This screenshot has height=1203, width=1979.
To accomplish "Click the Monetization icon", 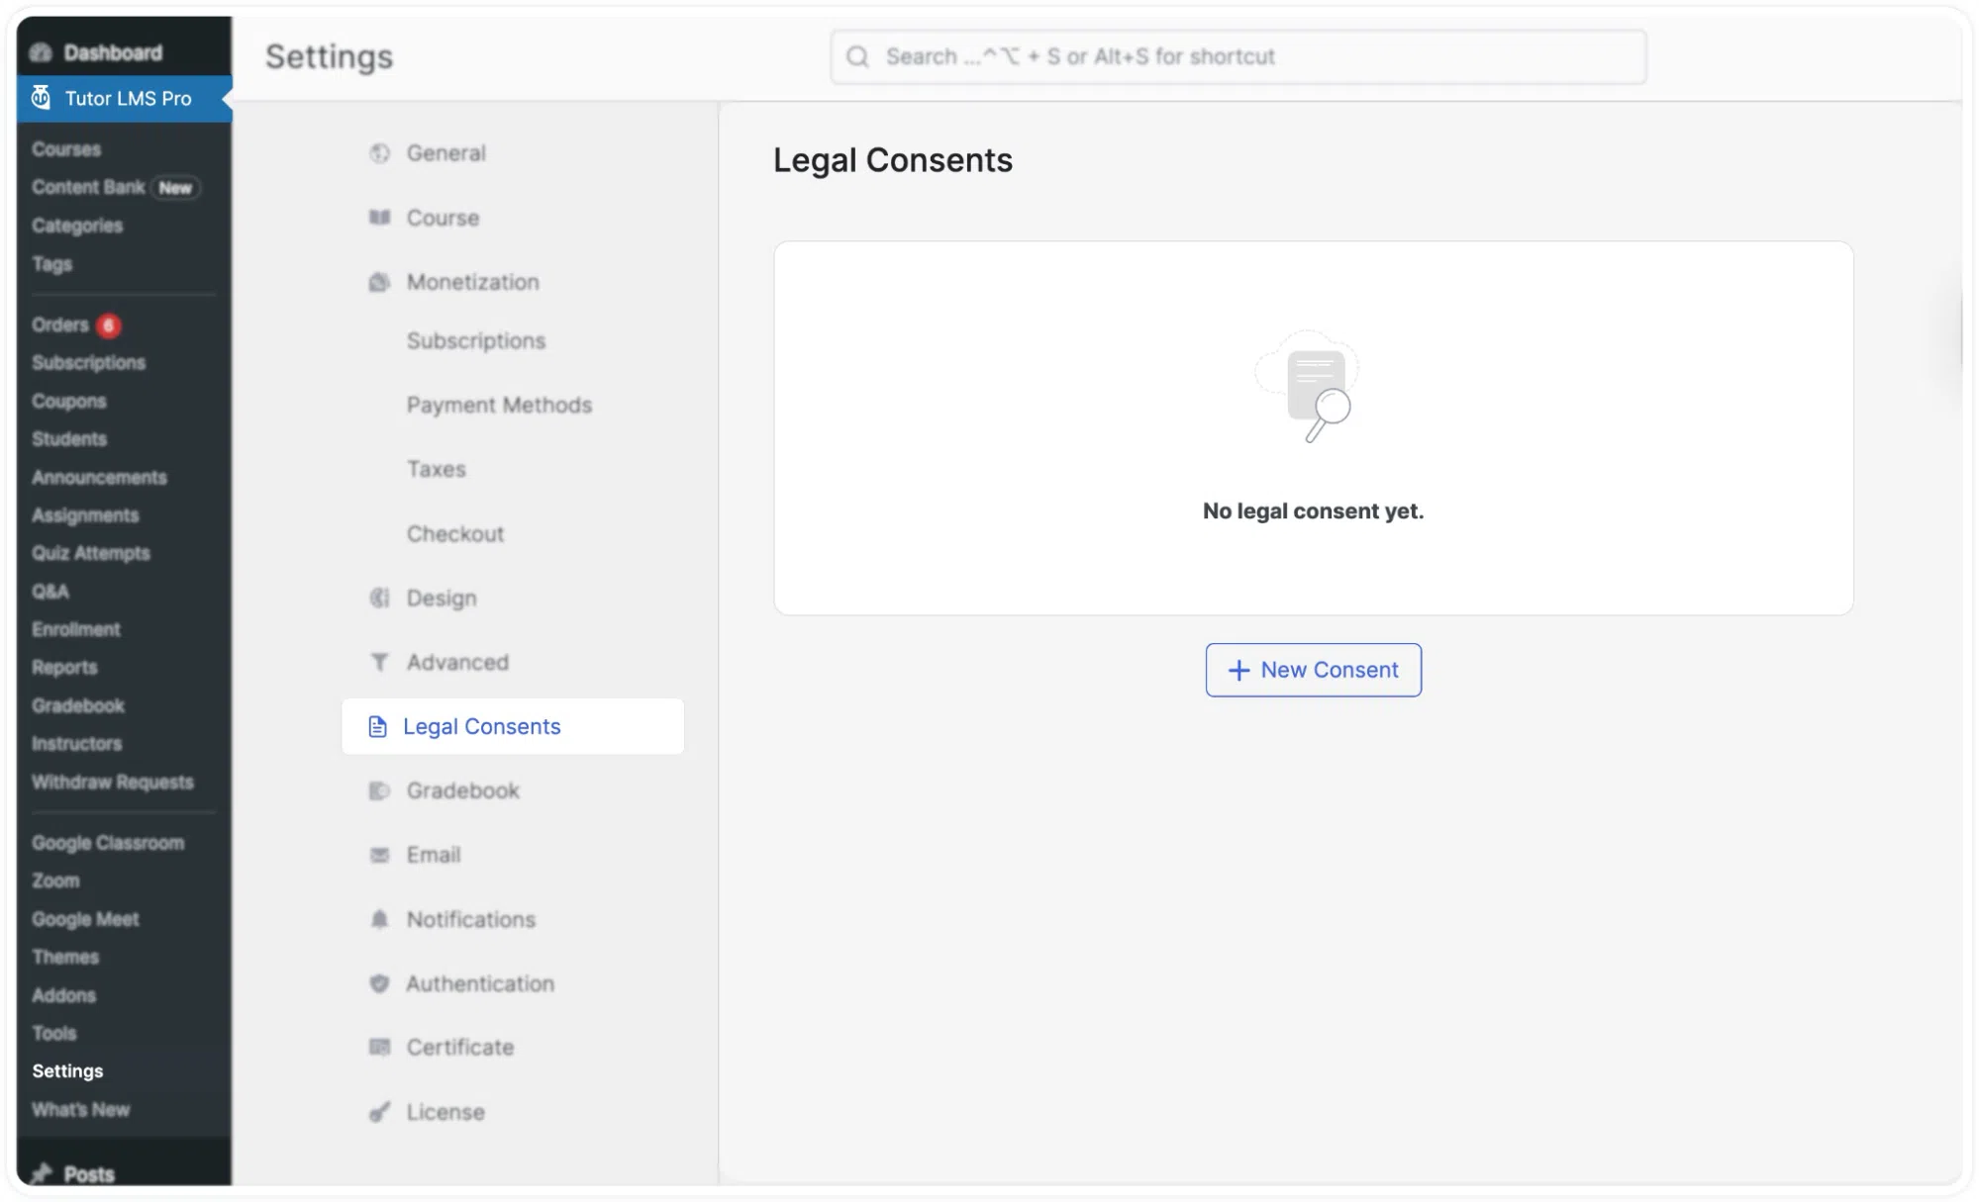I will (x=379, y=282).
